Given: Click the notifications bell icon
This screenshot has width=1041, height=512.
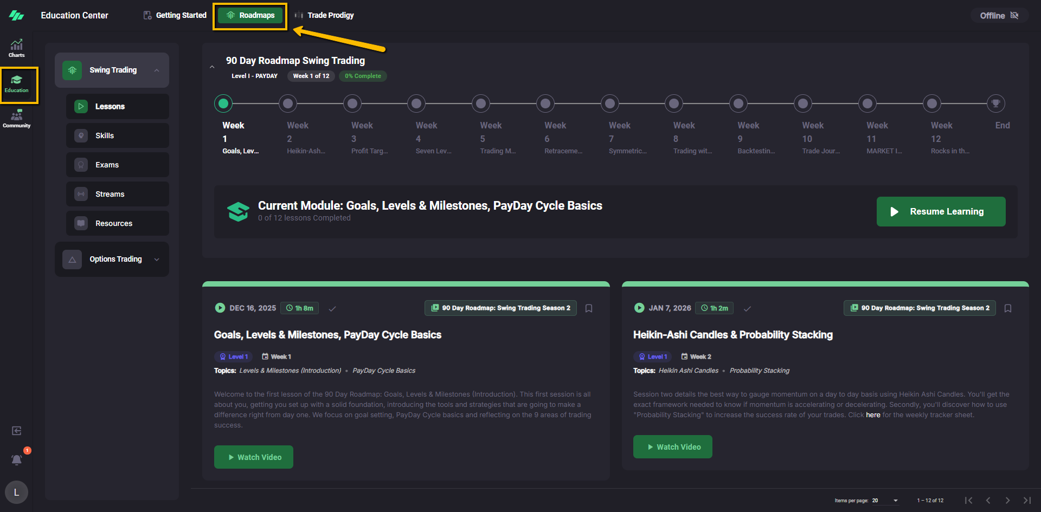Looking at the screenshot, I should (x=17, y=460).
